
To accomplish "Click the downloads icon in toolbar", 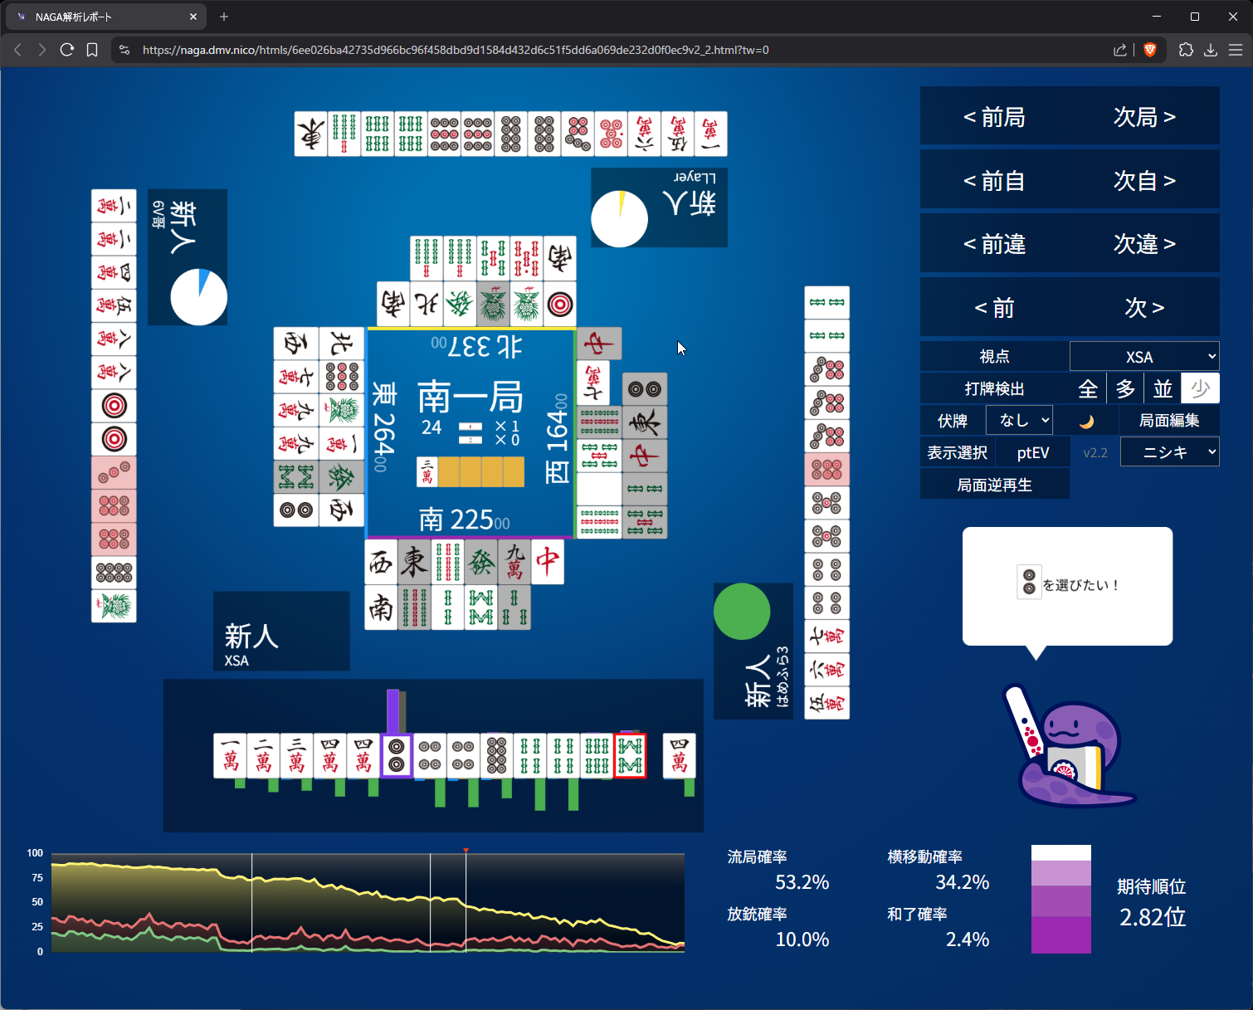I will coord(1211,50).
